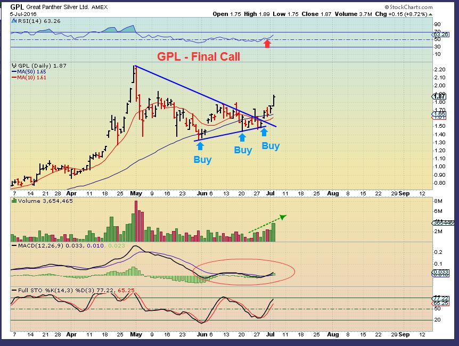Click the volume histogram icon next to Volume
The image size is (459, 346).
(x=14, y=201)
